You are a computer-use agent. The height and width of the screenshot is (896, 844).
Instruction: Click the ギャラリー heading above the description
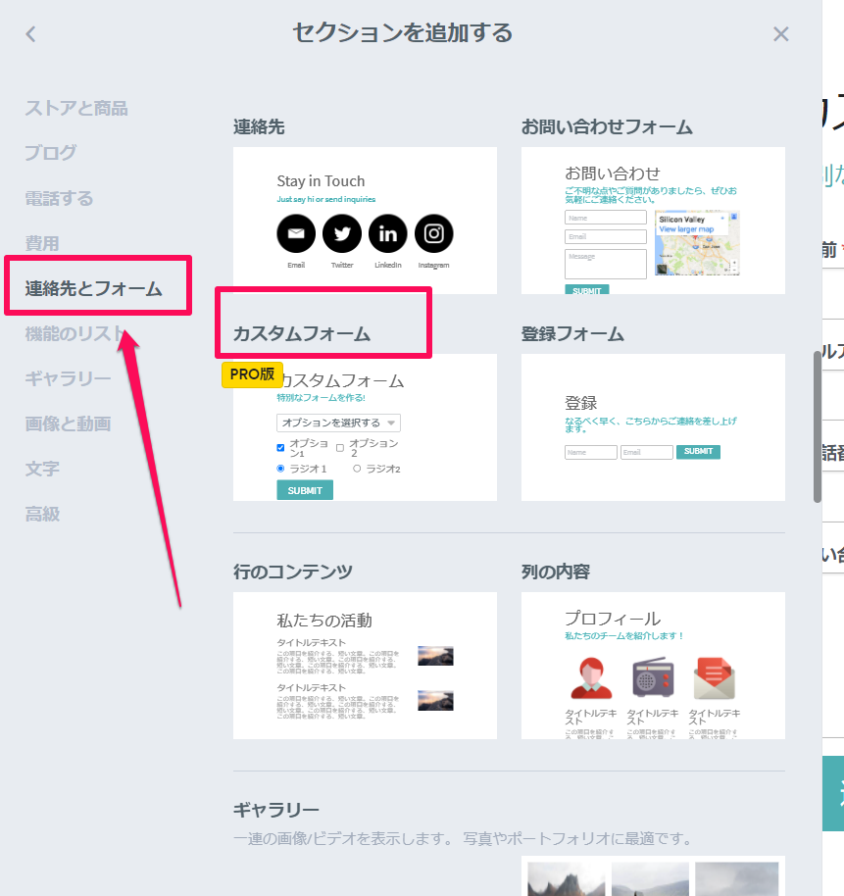(x=275, y=810)
